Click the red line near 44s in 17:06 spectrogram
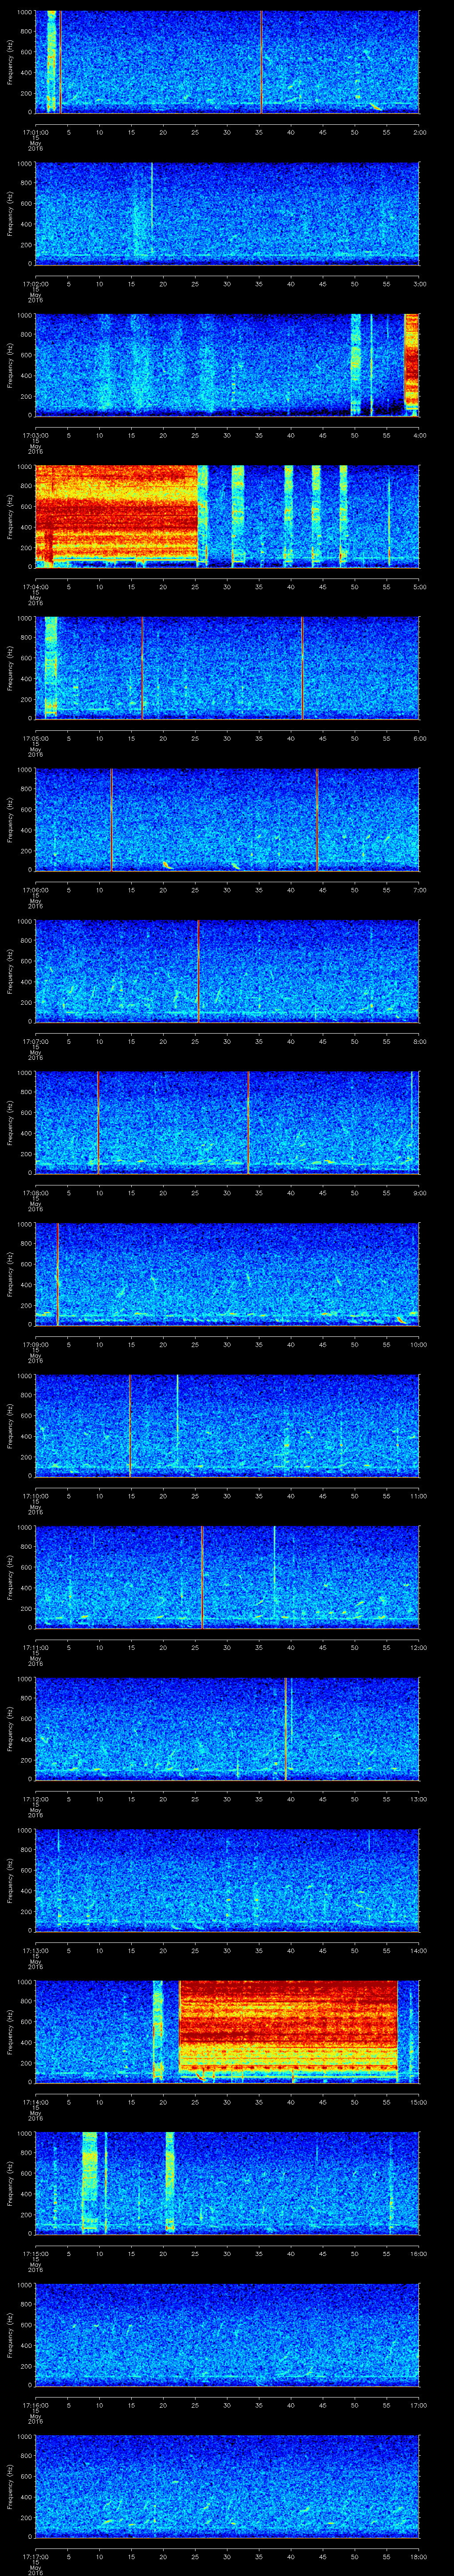This screenshot has height=2576, width=454. tap(317, 819)
